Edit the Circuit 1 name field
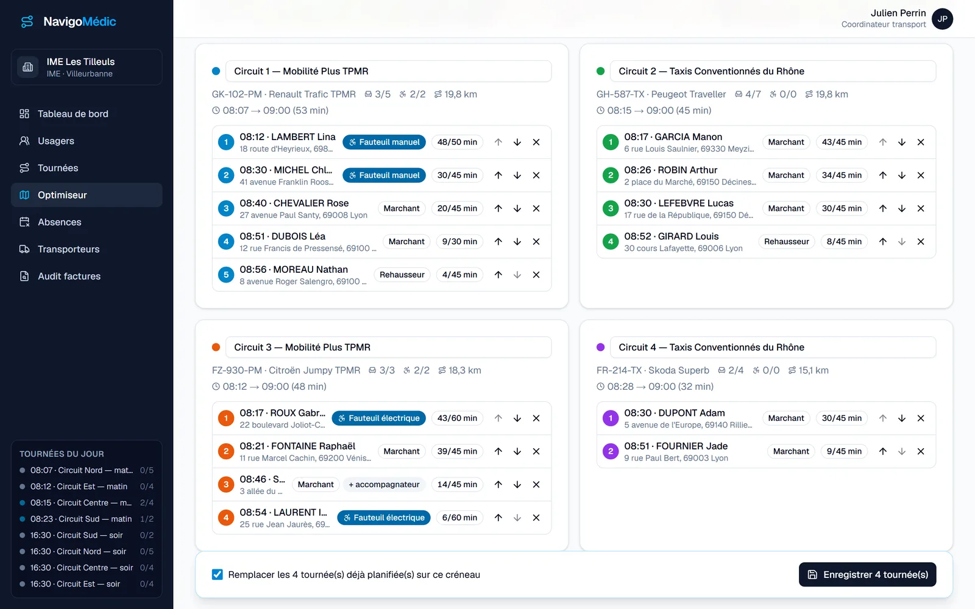The height and width of the screenshot is (609, 975). point(388,71)
